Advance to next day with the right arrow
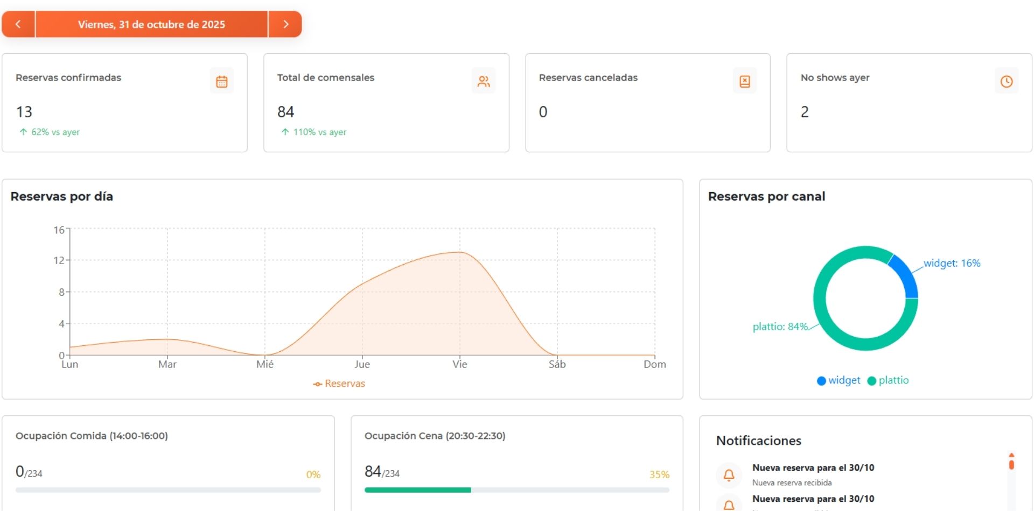 click(285, 24)
